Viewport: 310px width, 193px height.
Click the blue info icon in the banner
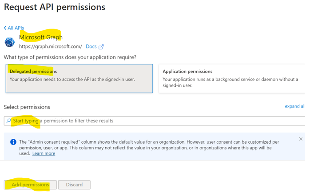tap(13, 142)
